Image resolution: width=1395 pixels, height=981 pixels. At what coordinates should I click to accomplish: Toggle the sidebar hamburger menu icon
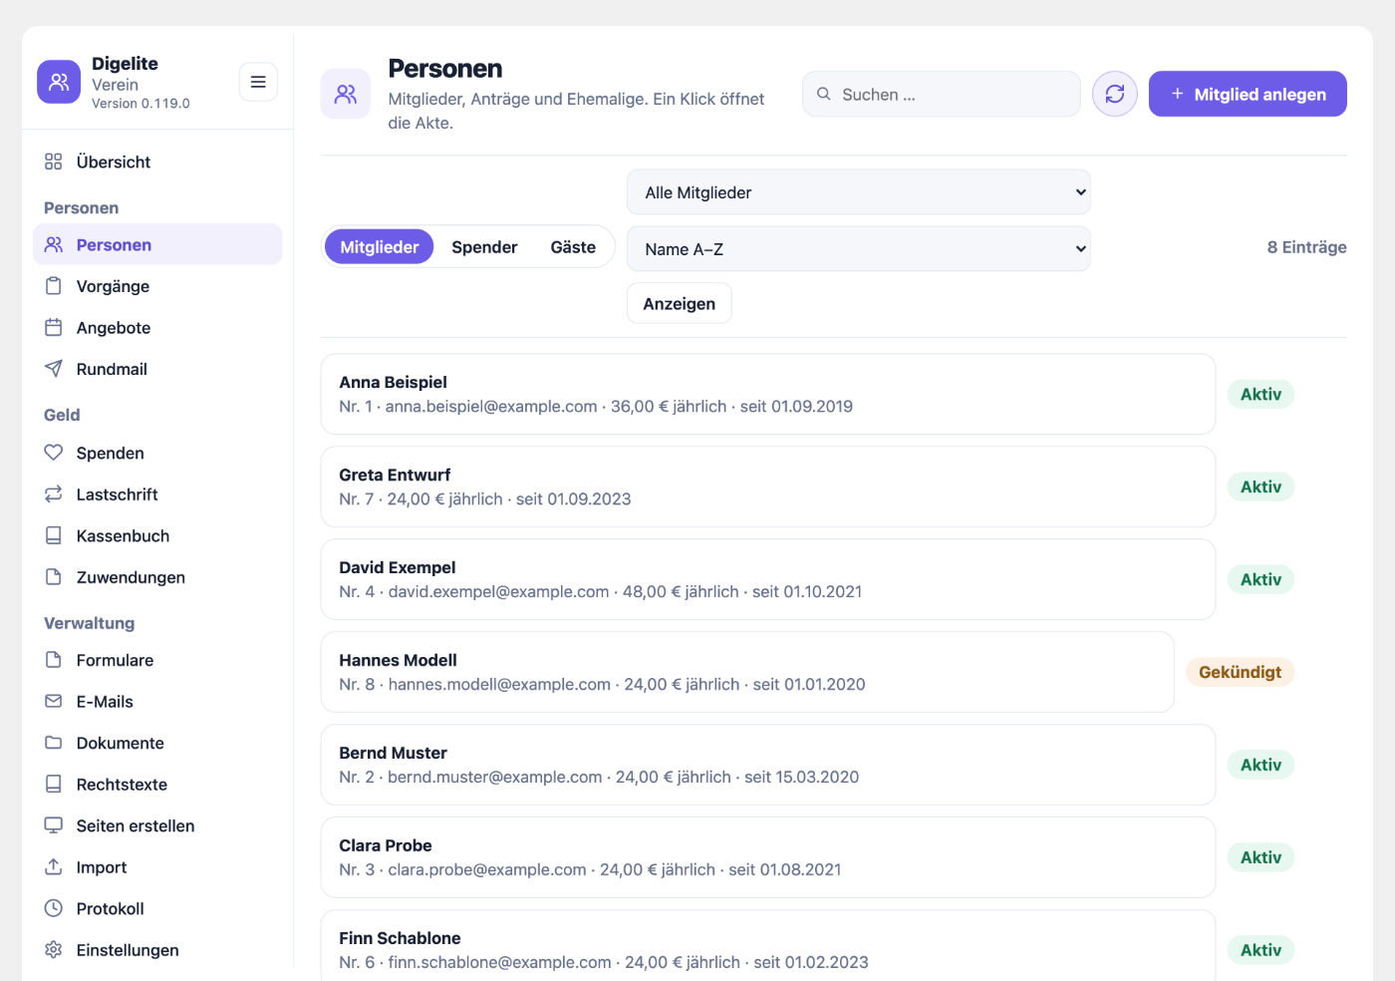(258, 82)
